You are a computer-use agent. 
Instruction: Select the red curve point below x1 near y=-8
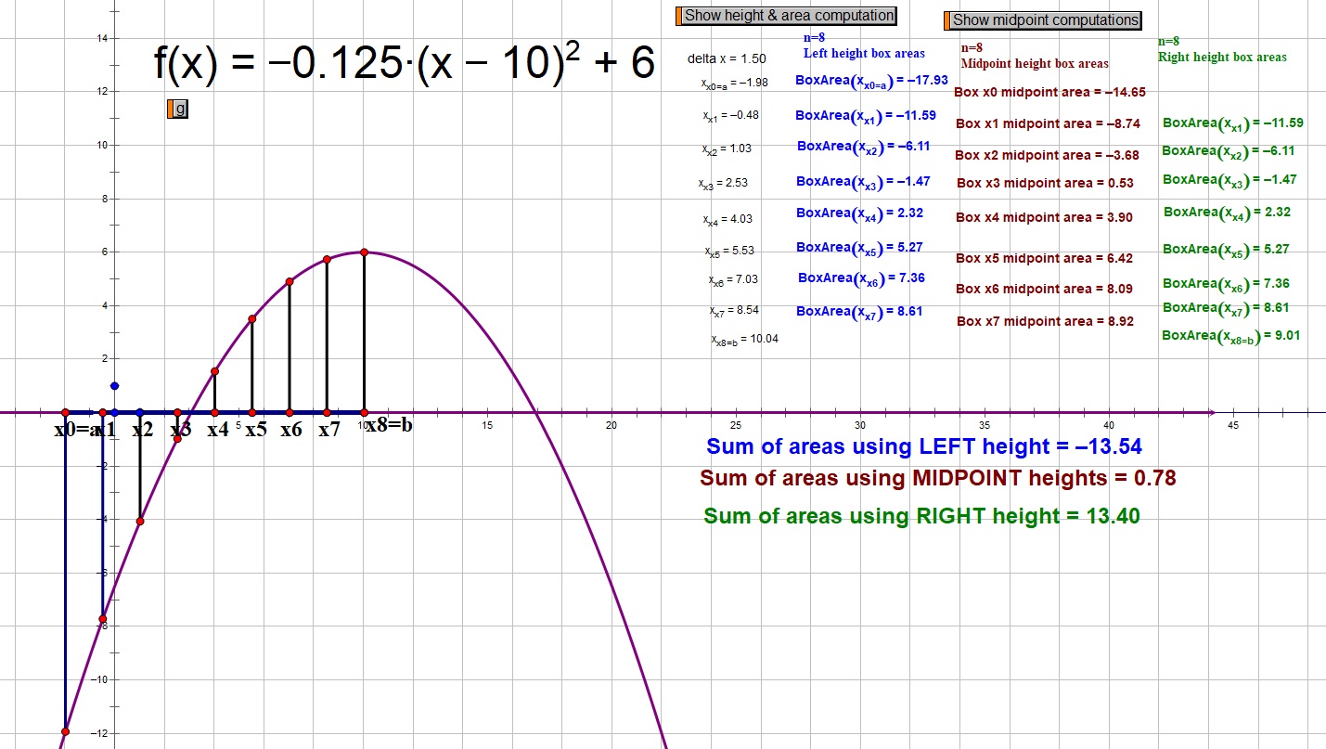(x=103, y=619)
